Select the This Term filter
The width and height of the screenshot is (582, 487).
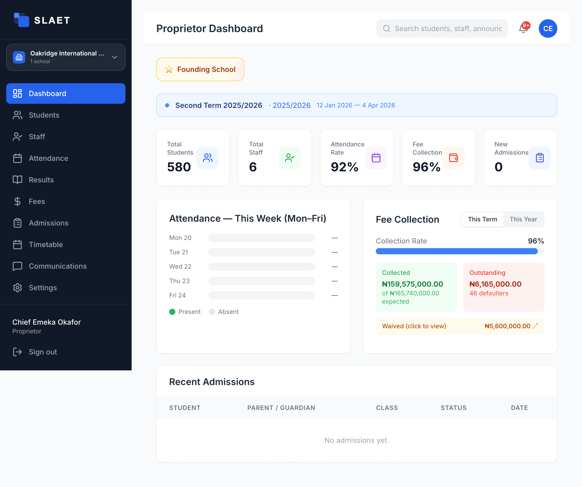pos(482,219)
